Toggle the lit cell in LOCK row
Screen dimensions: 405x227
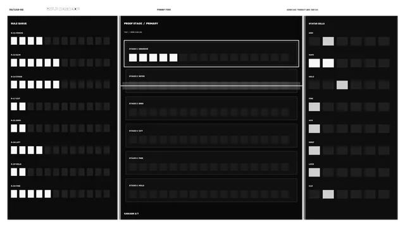(x=314, y=172)
